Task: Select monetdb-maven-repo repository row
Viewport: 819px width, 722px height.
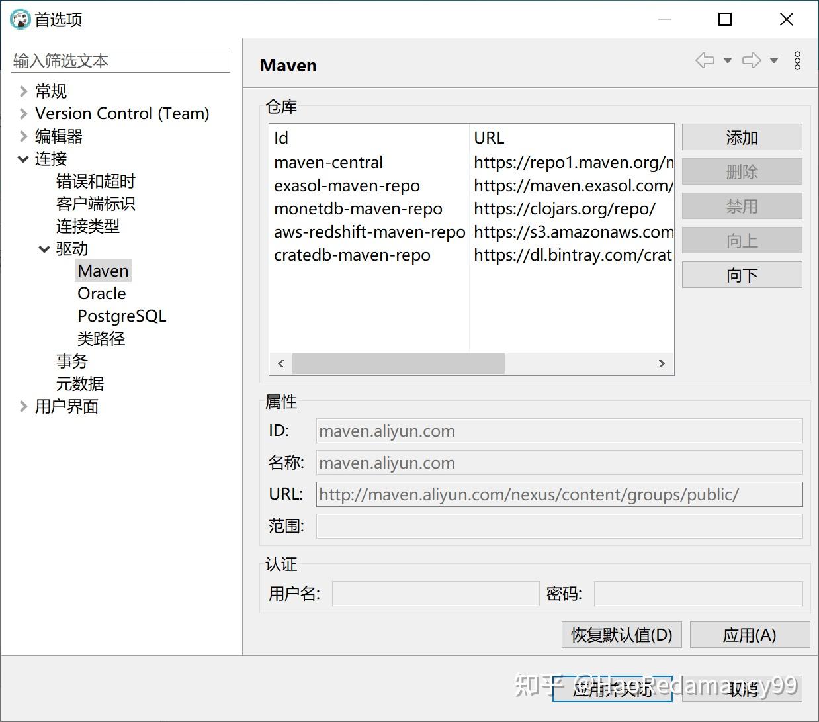Action: coord(472,209)
